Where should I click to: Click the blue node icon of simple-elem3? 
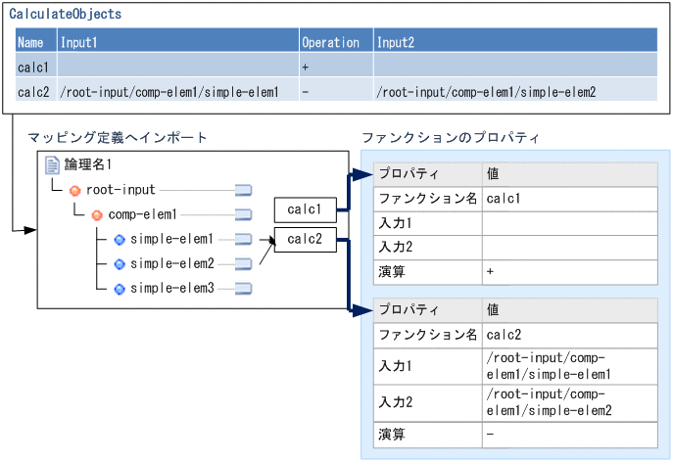coord(120,289)
